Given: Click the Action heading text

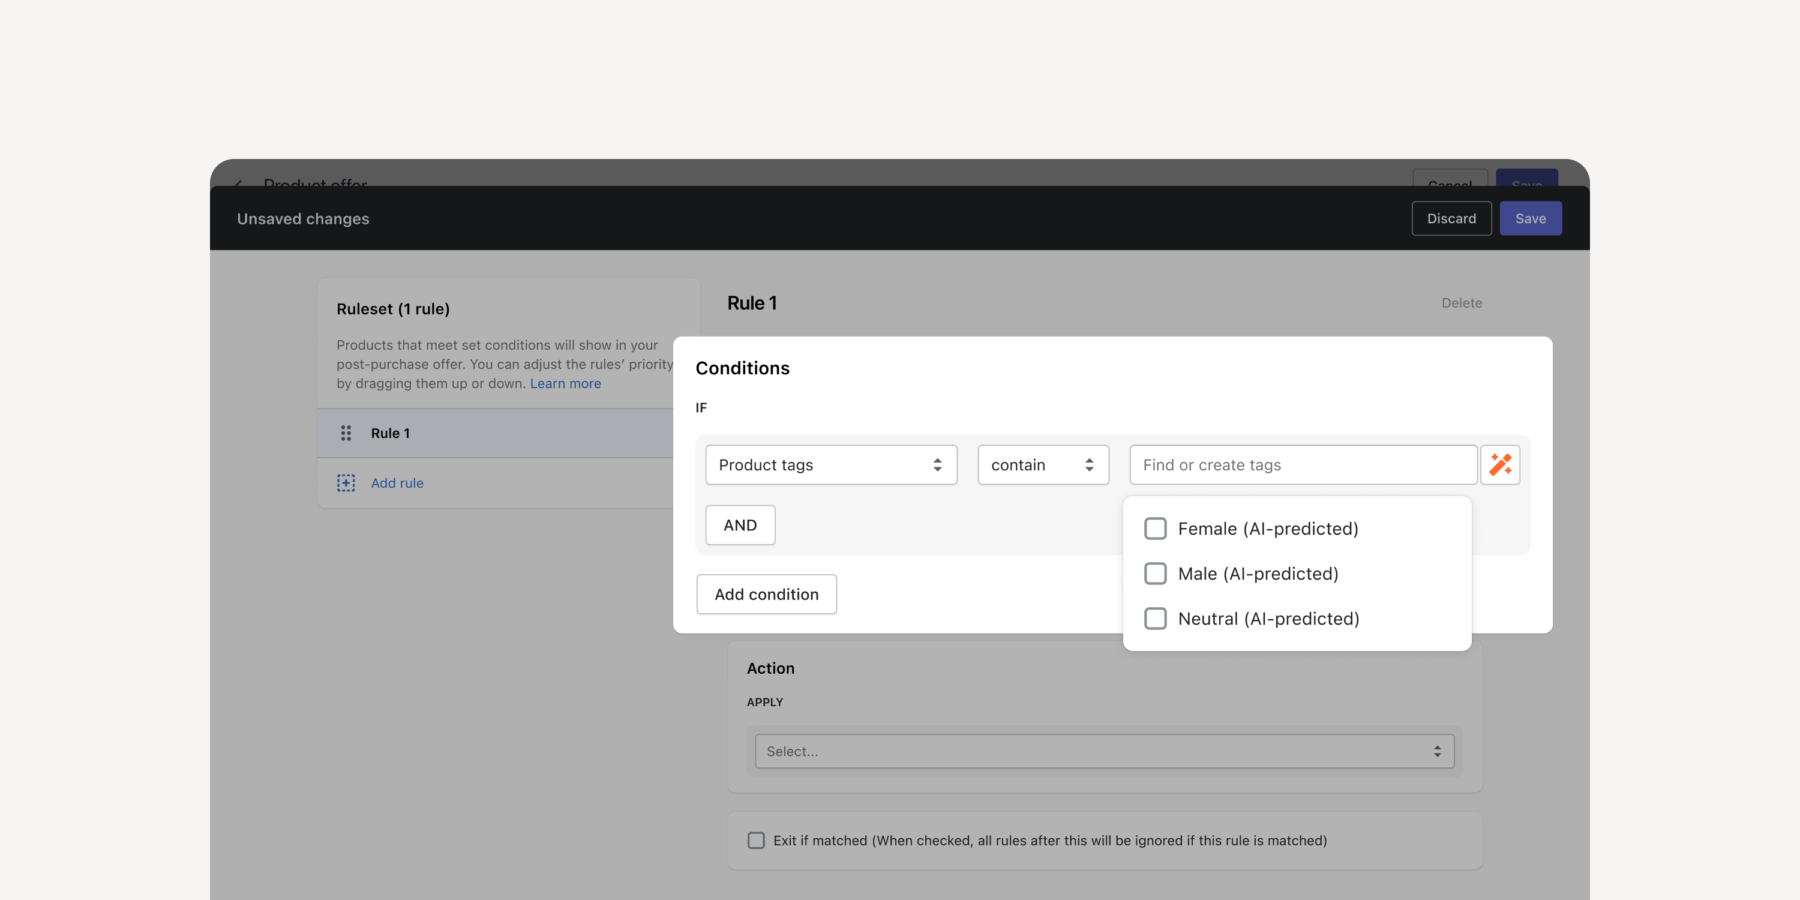Looking at the screenshot, I should pyautogui.click(x=771, y=669).
